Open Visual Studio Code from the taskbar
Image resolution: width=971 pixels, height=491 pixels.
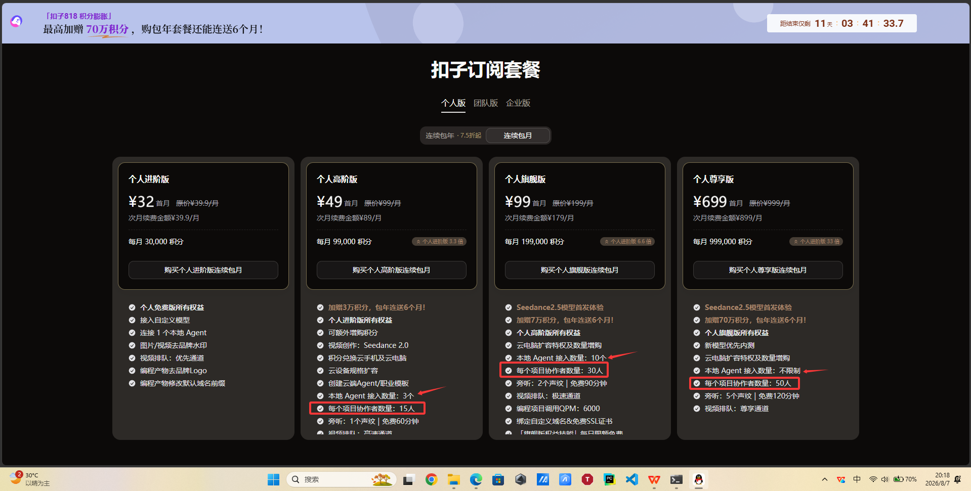[631, 479]
